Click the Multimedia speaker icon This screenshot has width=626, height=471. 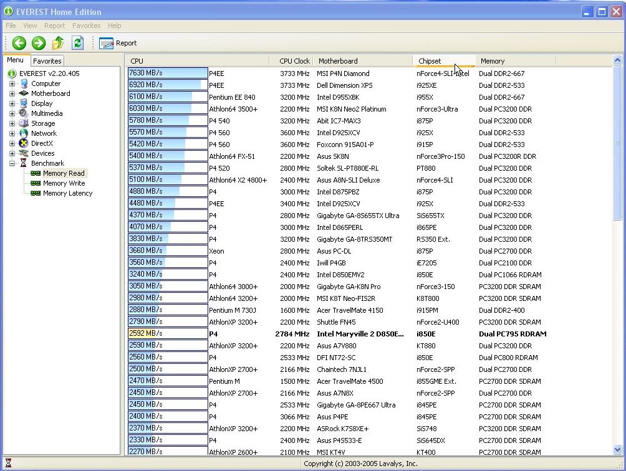24,113
